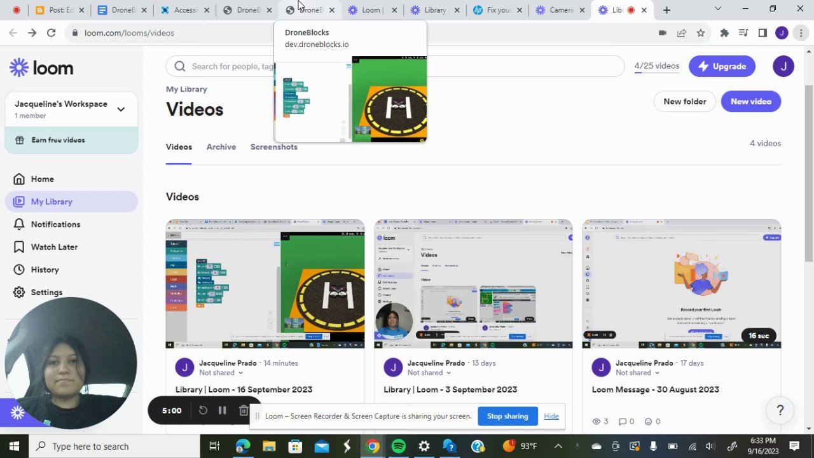Click the search magnifier icon

pyautogui.click(x=180, y=66)
